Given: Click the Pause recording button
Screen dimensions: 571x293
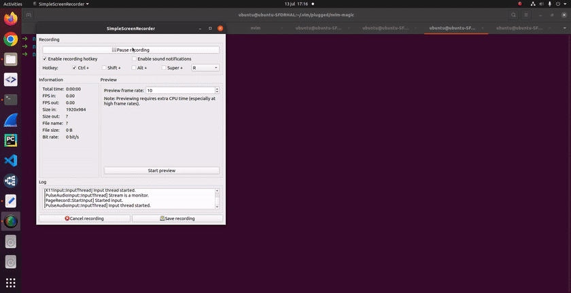Looking at the screenshot, I should (131, 50).
